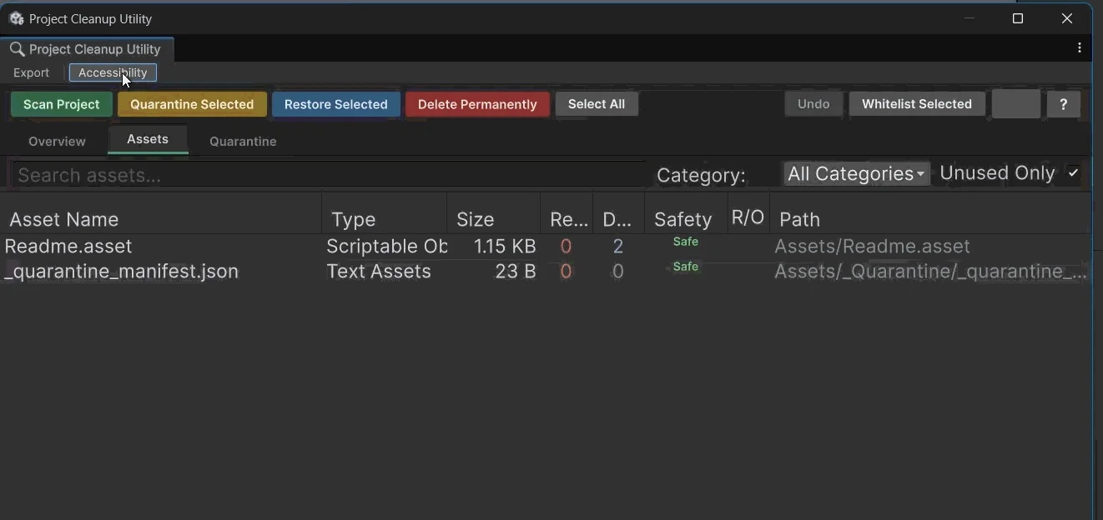Screen dimensions: 1103x520
Task: Sort by Size column header
Action: [494, 219]
